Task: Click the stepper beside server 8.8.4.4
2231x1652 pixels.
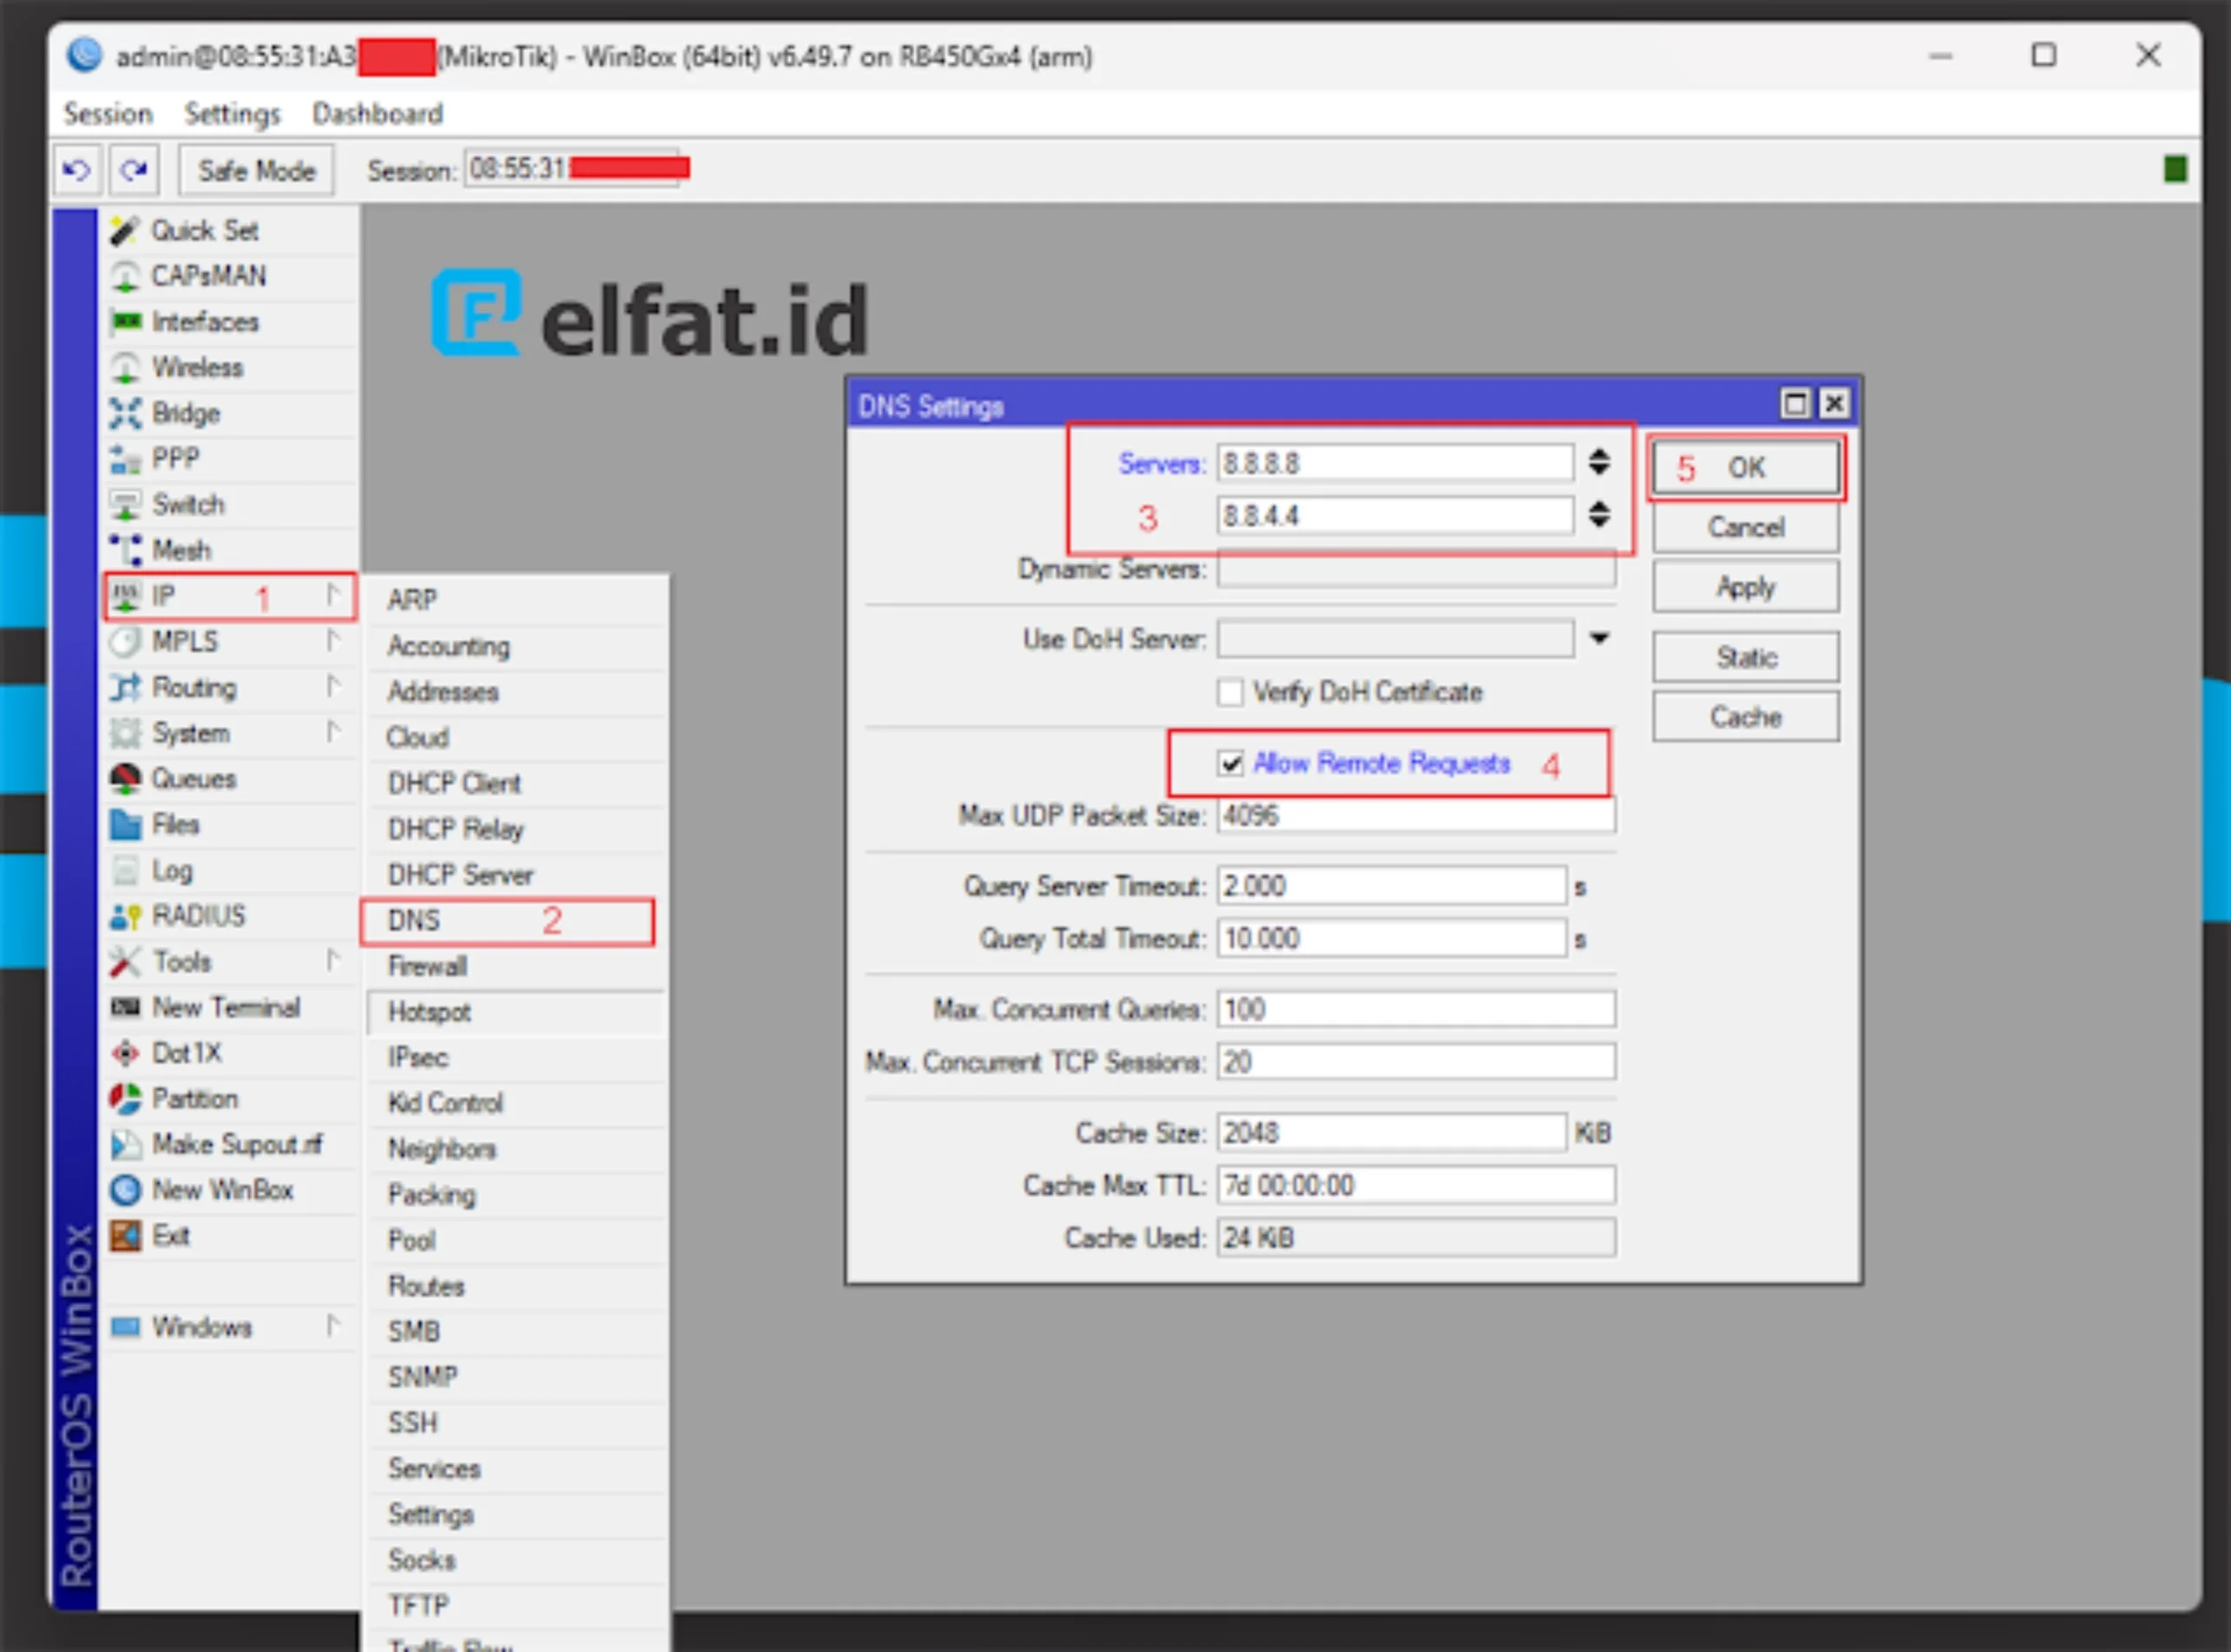Action: coord(1599,515)
